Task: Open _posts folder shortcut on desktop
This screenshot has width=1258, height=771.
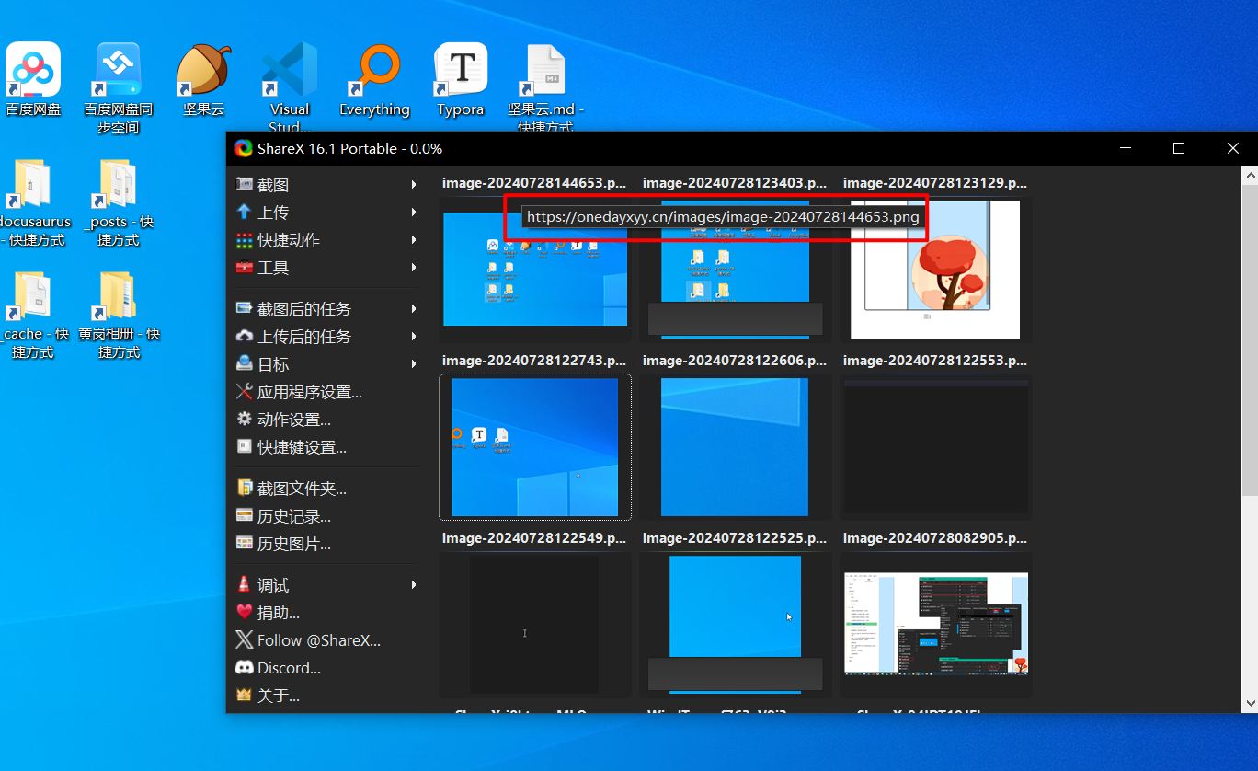Action: tap(119, 202)
